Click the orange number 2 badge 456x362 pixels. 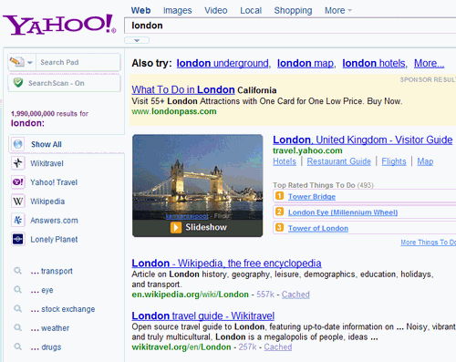pyautogui.click(x=279, y=212)
